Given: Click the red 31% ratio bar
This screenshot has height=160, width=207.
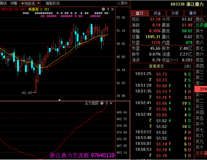Looking at the screenshot, I should [201, 89].
